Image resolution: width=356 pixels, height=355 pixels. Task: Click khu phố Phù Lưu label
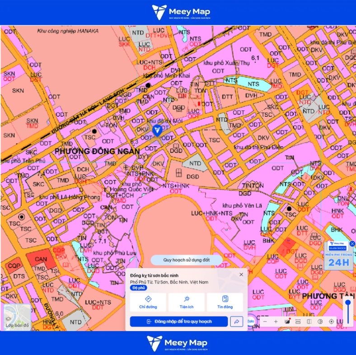115,253
